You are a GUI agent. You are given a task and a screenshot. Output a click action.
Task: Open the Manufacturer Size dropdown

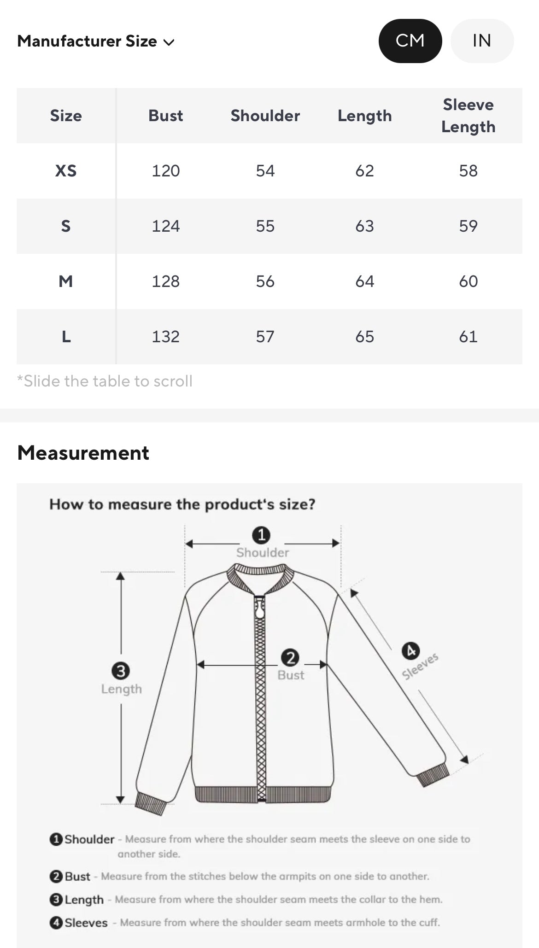pyautogui.click(x=96, y=41)
